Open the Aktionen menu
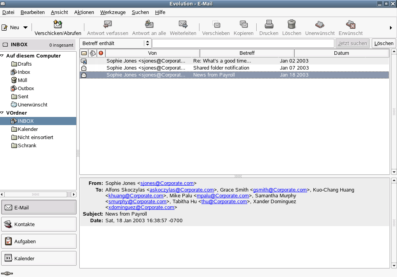Viewport: 397px width, 277px height. [x=84, y=12]
